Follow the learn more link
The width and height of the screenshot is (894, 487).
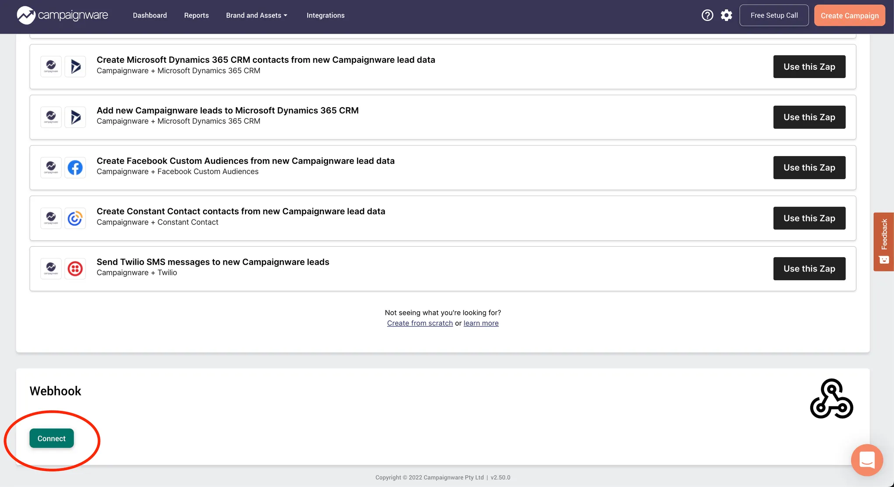[481, 323]
